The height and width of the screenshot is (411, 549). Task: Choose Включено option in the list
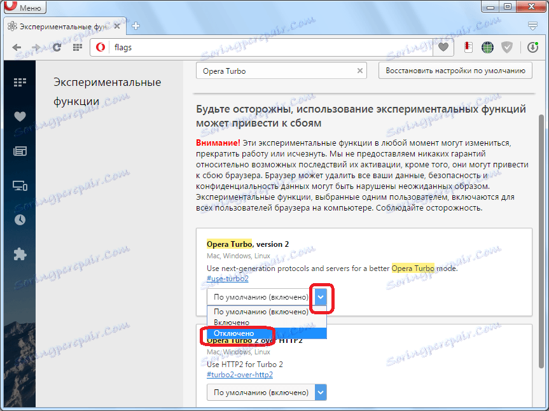pos(267,323)
